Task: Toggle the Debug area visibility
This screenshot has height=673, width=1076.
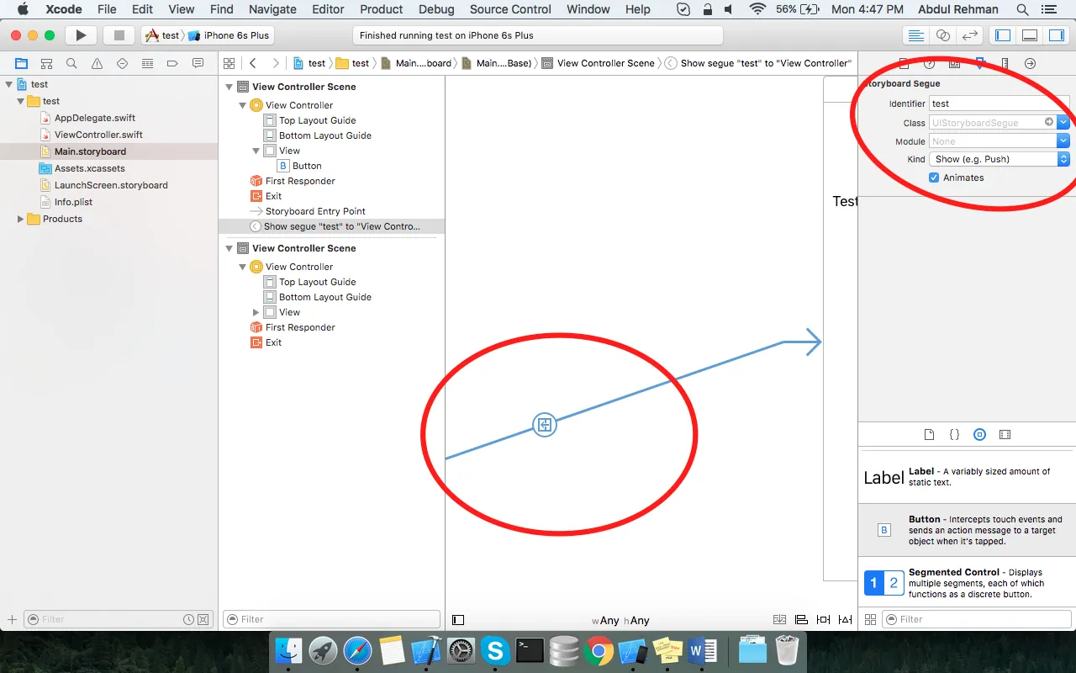Action: [x=1029, y=35]
